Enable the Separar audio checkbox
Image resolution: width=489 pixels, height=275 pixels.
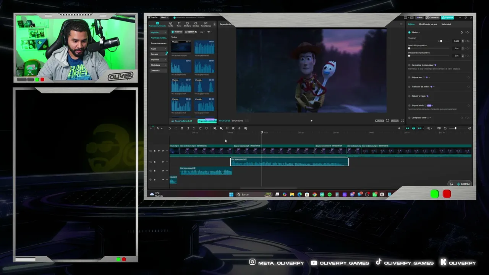pyautogui.click(x=409, y=105)
